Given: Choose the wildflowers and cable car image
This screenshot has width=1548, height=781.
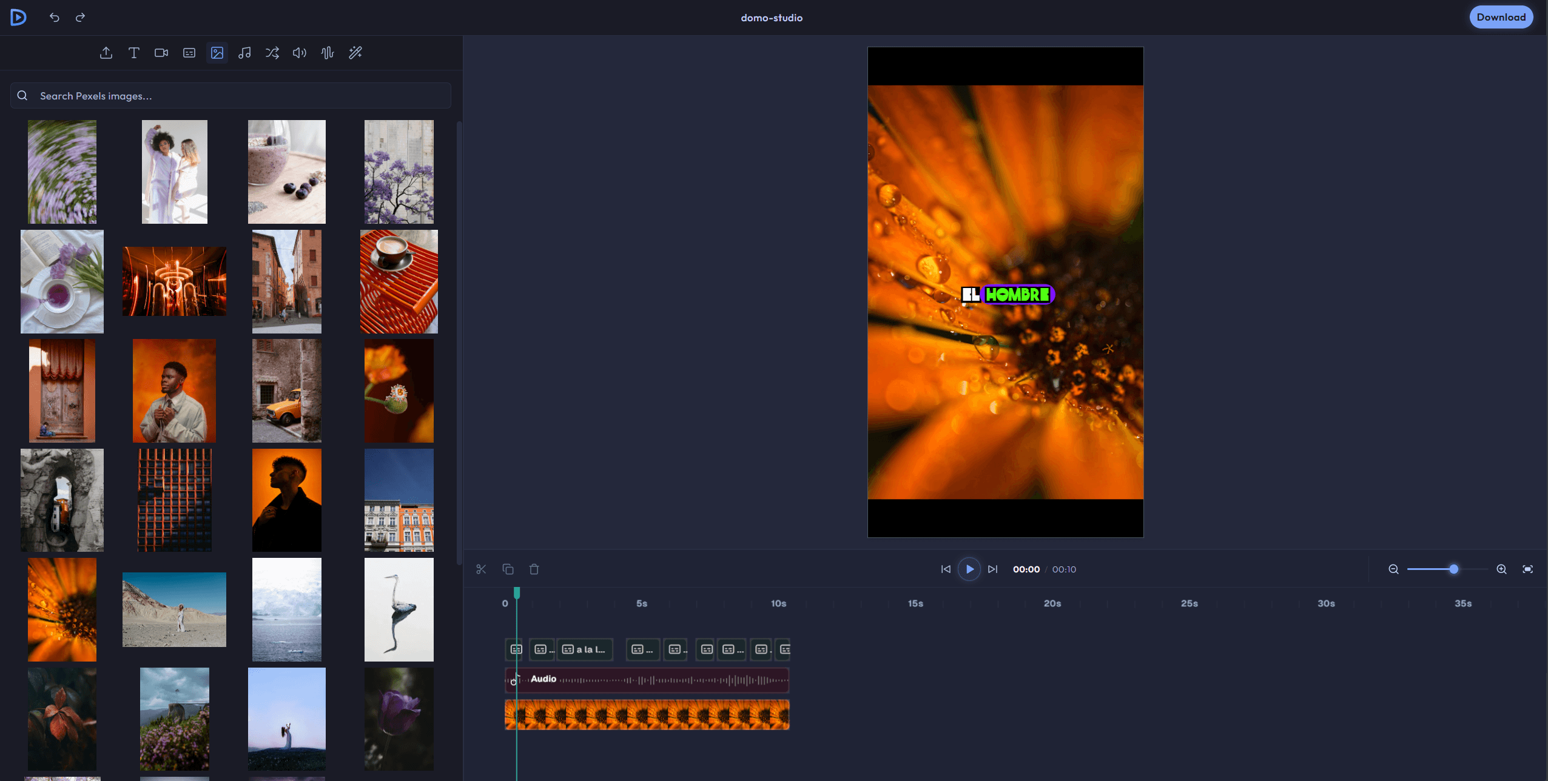Looking at the screenshot, I should (175, 719).
